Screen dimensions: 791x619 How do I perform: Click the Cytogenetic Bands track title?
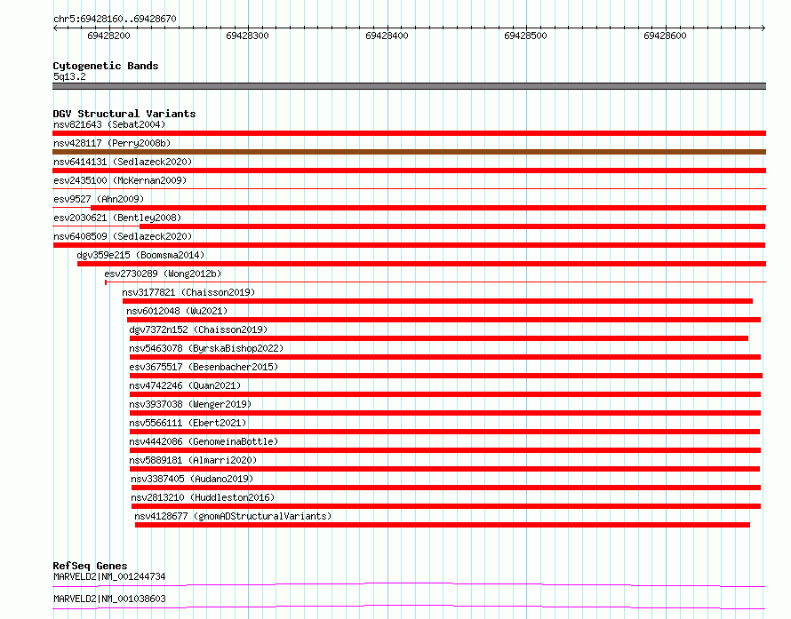pos(106,66)
